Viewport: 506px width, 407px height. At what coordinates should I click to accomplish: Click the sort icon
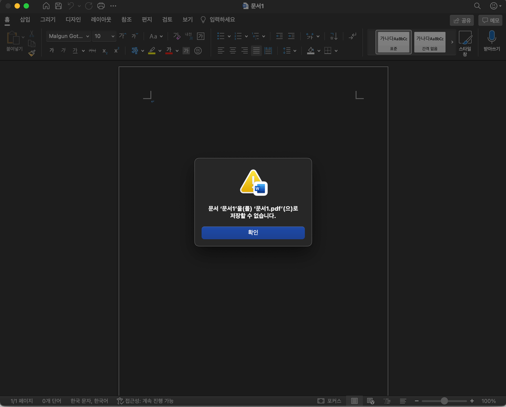pyautogui.click(x=334, y=36)
